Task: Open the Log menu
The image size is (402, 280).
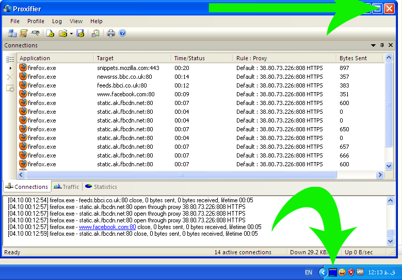Action: [x=57, y=21]
